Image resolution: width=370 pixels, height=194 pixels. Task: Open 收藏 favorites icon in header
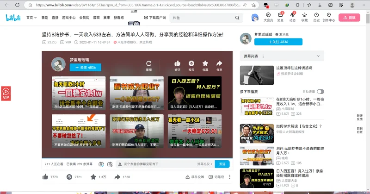tap(304, 15)
